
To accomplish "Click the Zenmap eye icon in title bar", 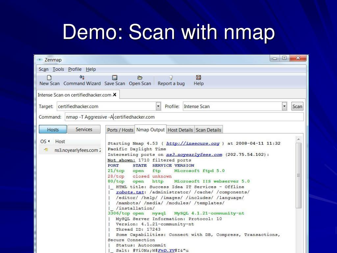I will pyautogui.click(x=40, y=60).
